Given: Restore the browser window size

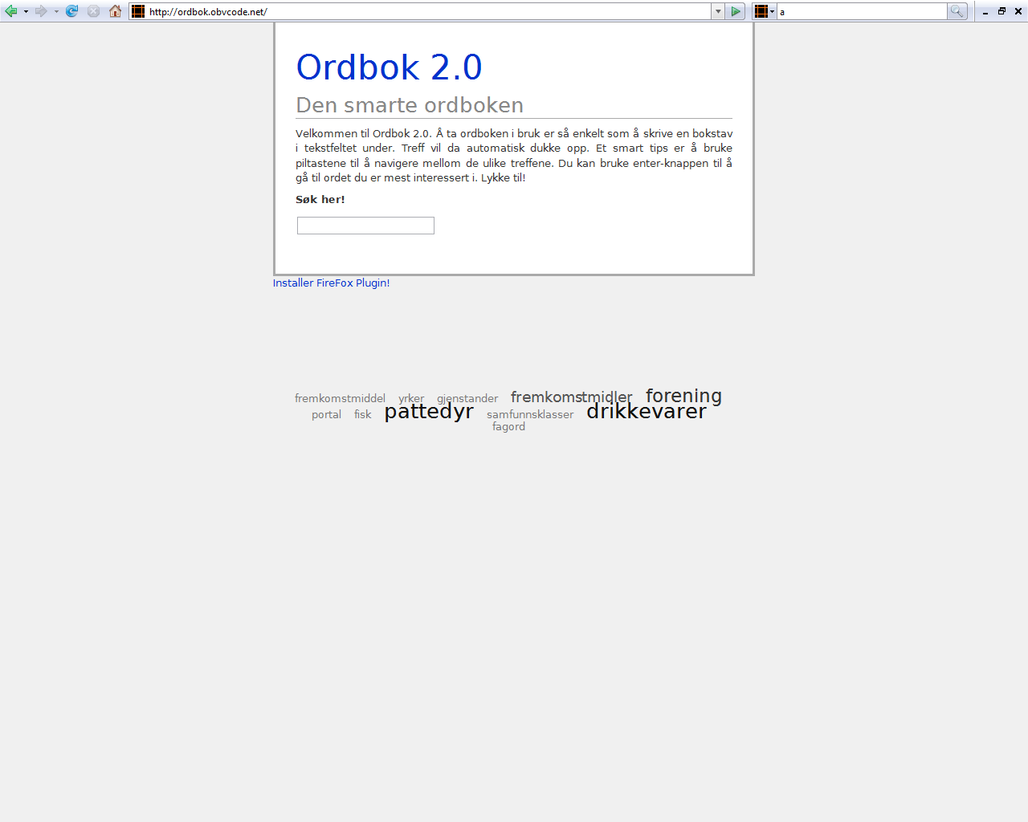Looking at the screenshot, I should pyautogui.click(x=1001, y=11).
